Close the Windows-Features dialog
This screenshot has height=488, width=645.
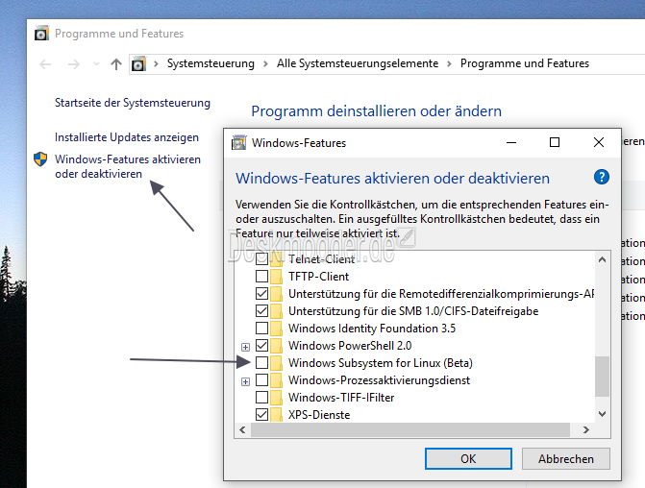[x=599, y=143]
